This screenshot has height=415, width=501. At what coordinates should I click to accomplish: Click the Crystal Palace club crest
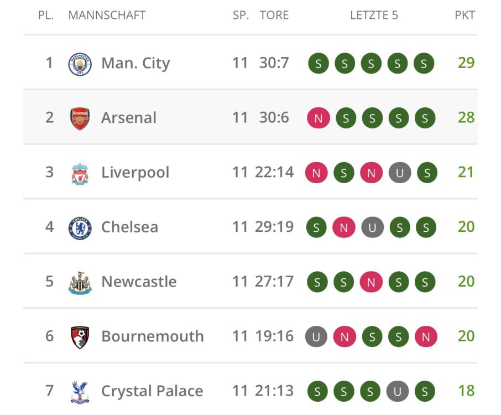pos(80,392)
